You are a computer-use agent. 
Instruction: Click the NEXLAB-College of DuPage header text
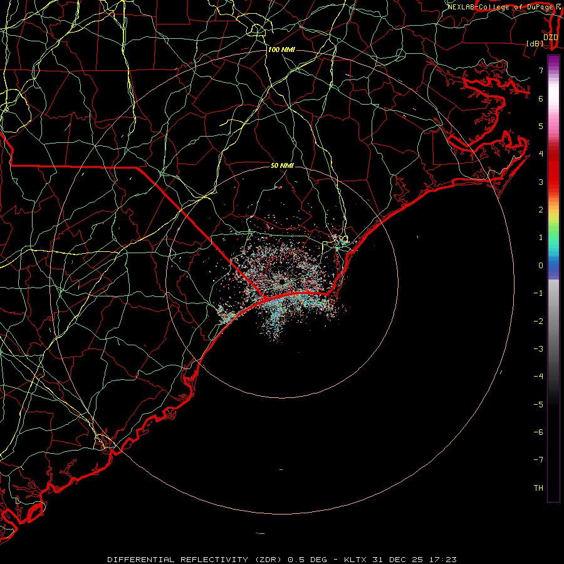(502, 7)
